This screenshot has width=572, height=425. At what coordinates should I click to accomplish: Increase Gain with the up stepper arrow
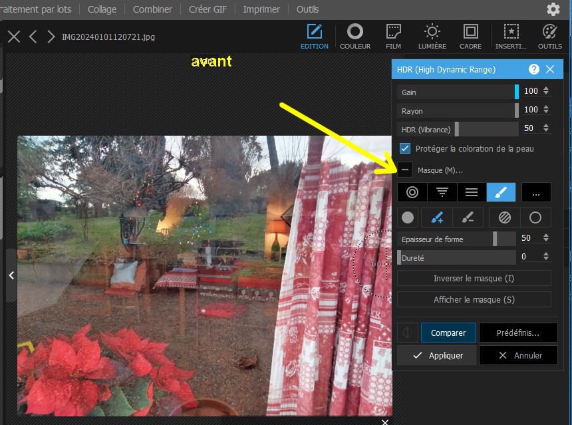[546, 88]
